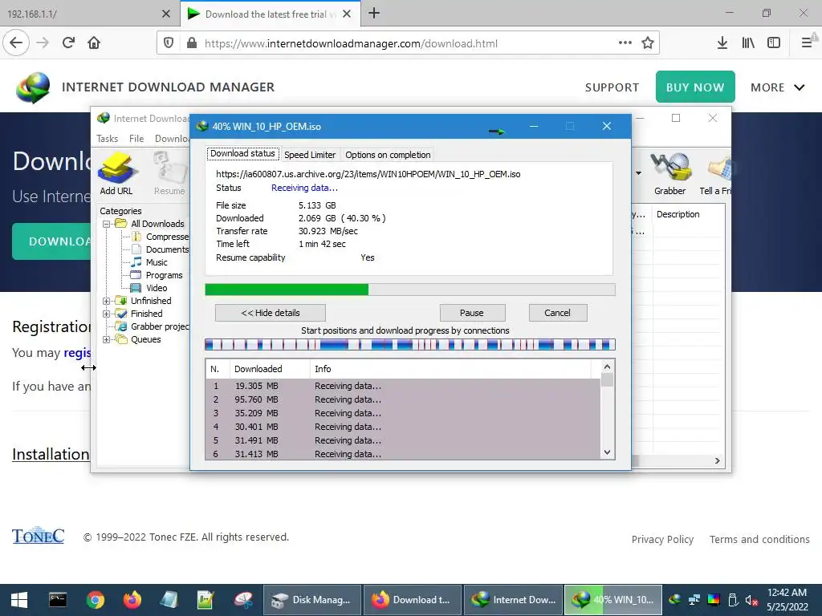Viewport: 822px width, 616px height.
Task: Go back with the Firefox back arrow
Action: click(16, 43)
